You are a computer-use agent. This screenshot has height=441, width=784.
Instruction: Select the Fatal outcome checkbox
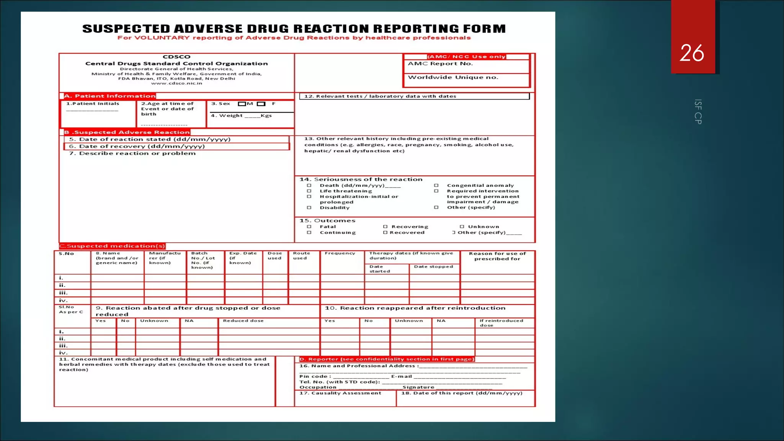tap(309, 227)
